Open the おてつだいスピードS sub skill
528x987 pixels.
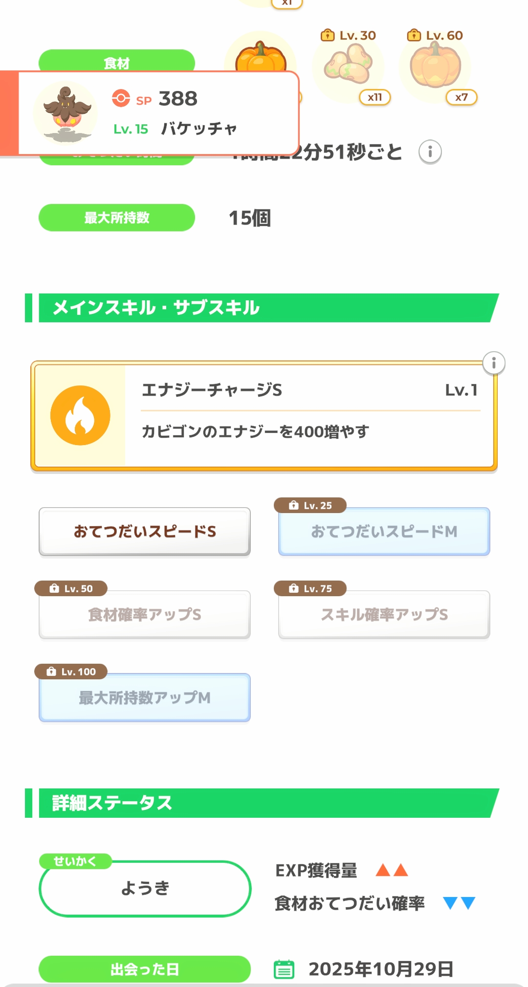(145, 532)
